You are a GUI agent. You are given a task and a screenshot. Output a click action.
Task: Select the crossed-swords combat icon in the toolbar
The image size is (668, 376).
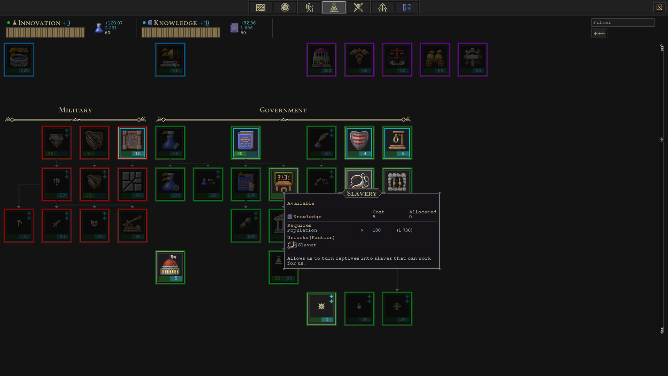click(358, 7)
